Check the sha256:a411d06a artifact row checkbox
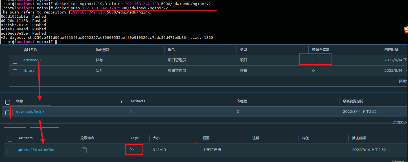 (10, 151)
